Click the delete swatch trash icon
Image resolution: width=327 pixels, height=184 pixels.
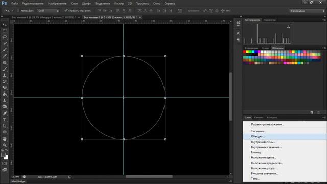(x=318, y=112)
